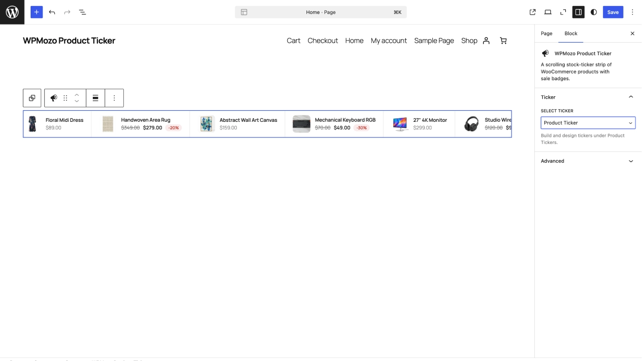The image size is (642, 361).
Task: Open the Select Ticker dropdown
Action: [x=588, y=123]
